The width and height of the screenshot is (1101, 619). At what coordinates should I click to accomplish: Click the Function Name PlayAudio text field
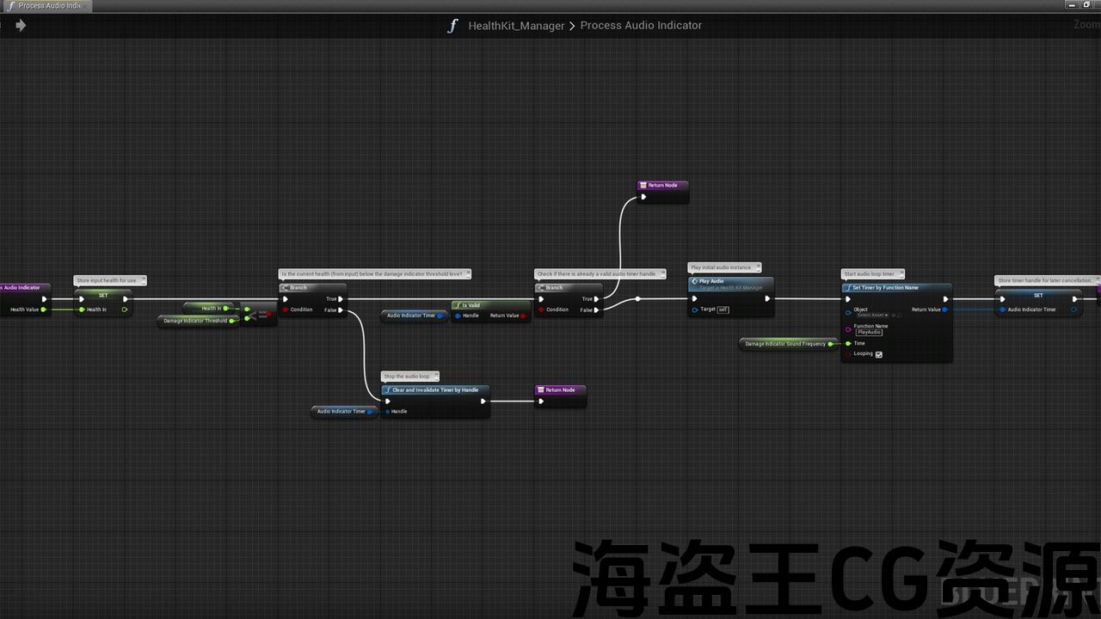tap(869, 333)
